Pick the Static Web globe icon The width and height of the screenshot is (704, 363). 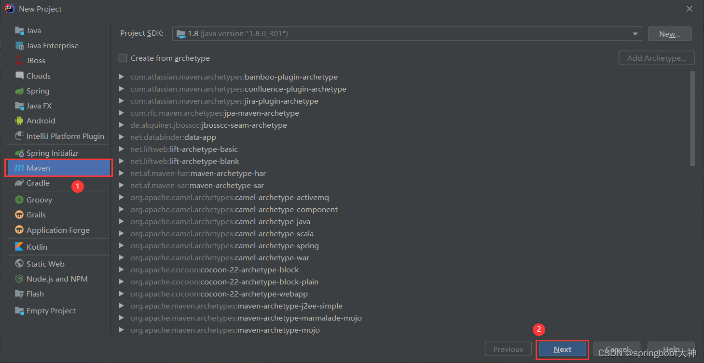[19, 264]
